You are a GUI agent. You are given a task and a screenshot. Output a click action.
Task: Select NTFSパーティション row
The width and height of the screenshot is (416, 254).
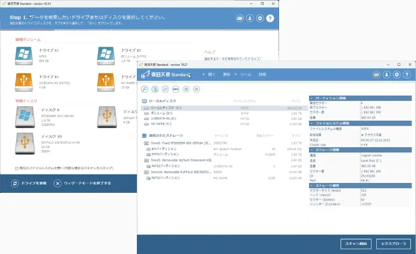click(x=224, y=154)
